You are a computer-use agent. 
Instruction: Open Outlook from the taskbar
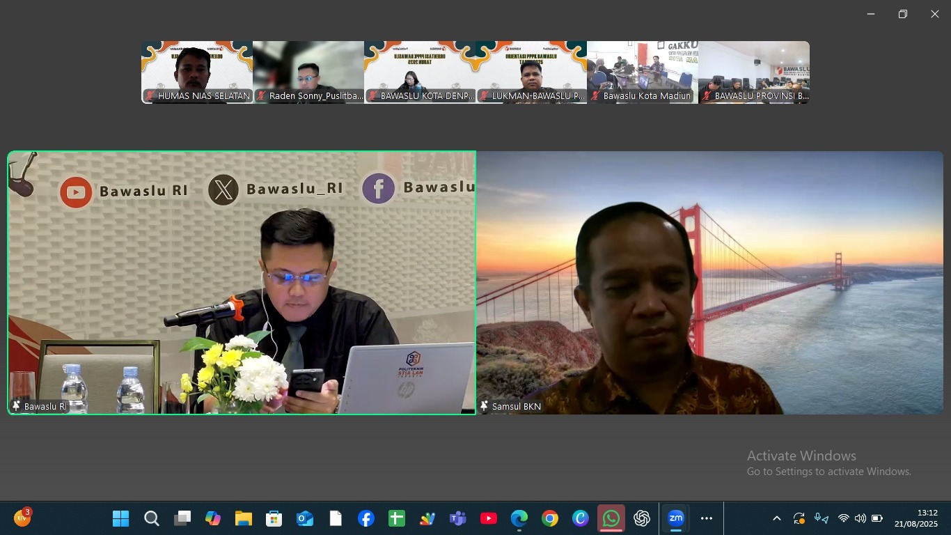point(305,518)
